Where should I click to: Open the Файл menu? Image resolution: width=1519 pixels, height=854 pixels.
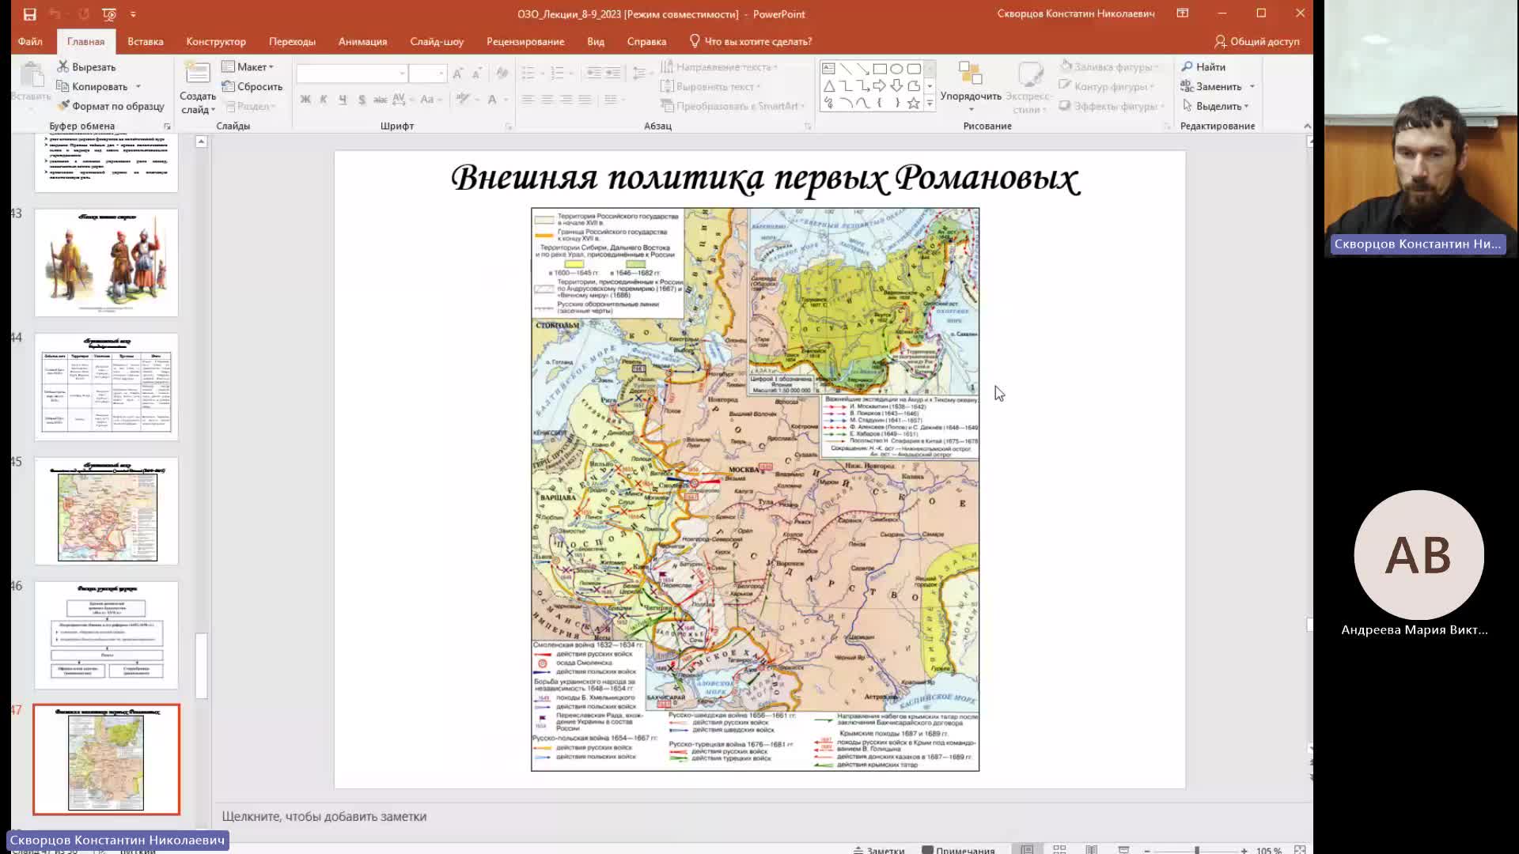(x=30, y=41)
